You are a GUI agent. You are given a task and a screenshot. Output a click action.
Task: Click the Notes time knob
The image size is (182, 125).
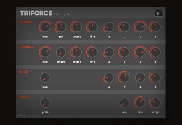coord(140,103)
